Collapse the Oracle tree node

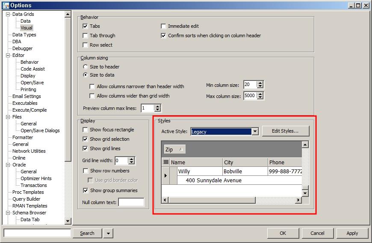click(8, 165)
